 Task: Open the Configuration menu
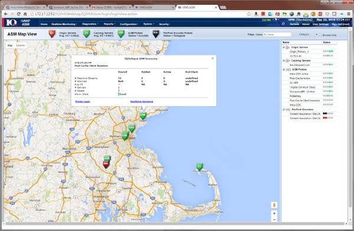point(129,24)
